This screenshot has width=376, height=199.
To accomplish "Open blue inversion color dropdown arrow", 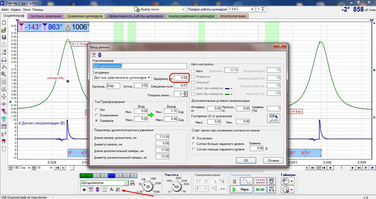I will 231,88.
